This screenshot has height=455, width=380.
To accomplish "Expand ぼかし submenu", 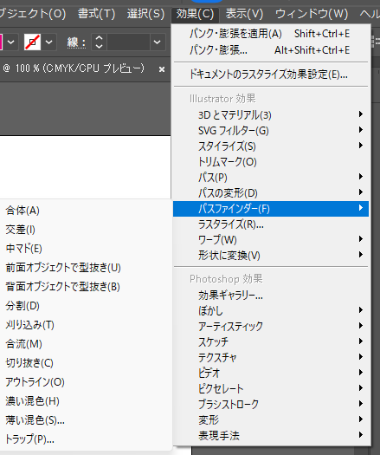I will [271, 311].
